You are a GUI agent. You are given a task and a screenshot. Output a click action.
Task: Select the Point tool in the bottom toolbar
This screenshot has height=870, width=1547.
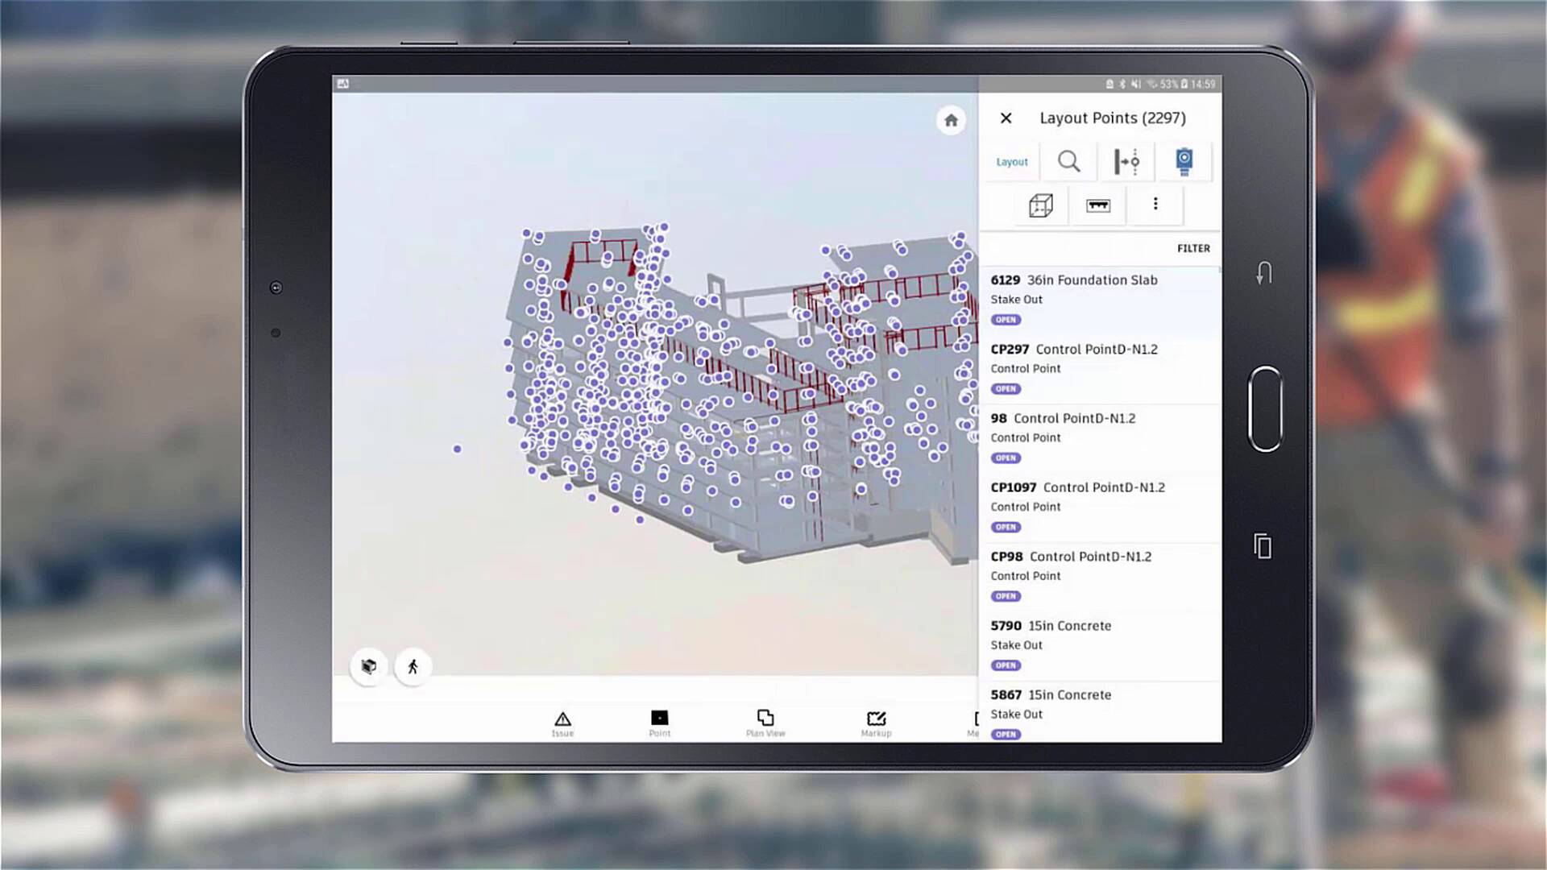[x=660, y=721]
